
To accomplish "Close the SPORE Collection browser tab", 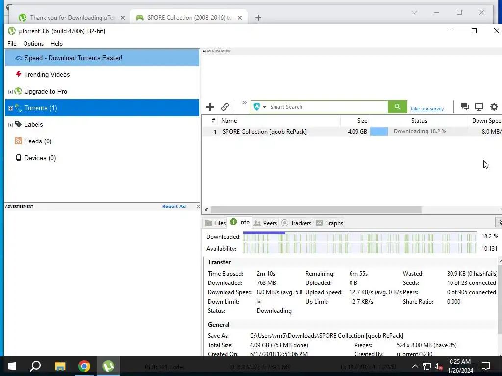I will 239,18.
